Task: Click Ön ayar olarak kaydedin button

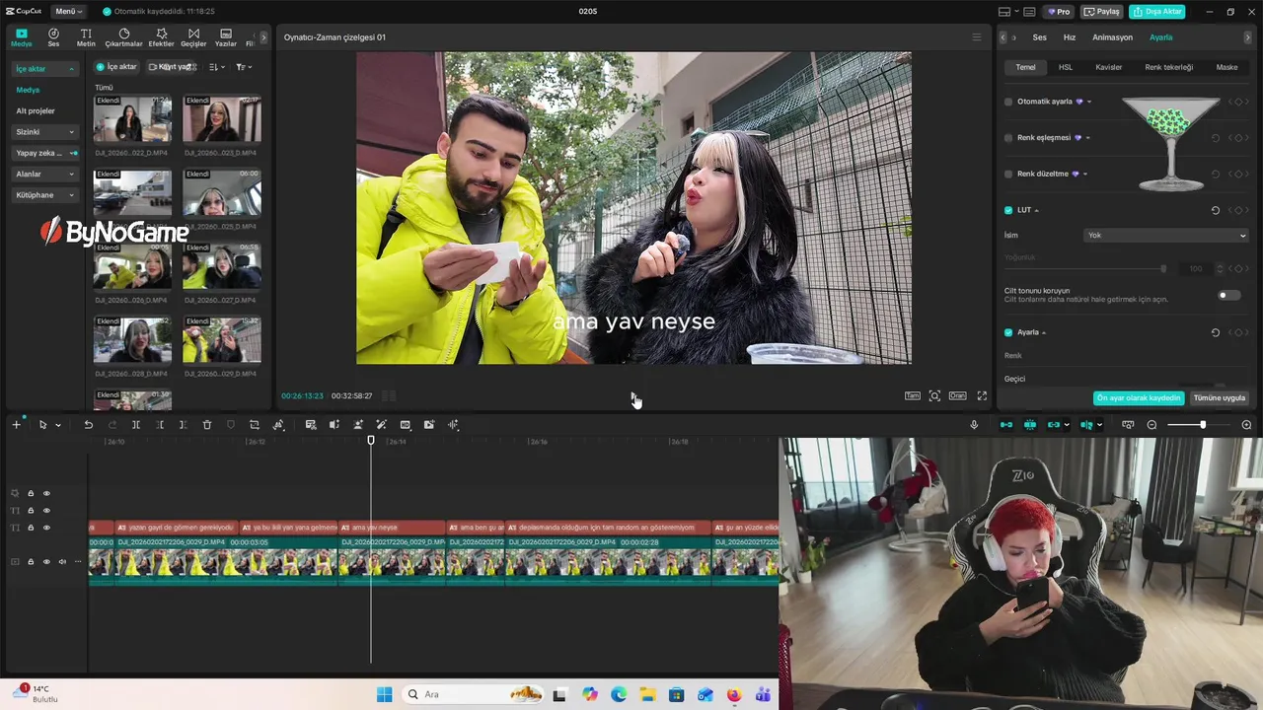Action: point(1139,397)
